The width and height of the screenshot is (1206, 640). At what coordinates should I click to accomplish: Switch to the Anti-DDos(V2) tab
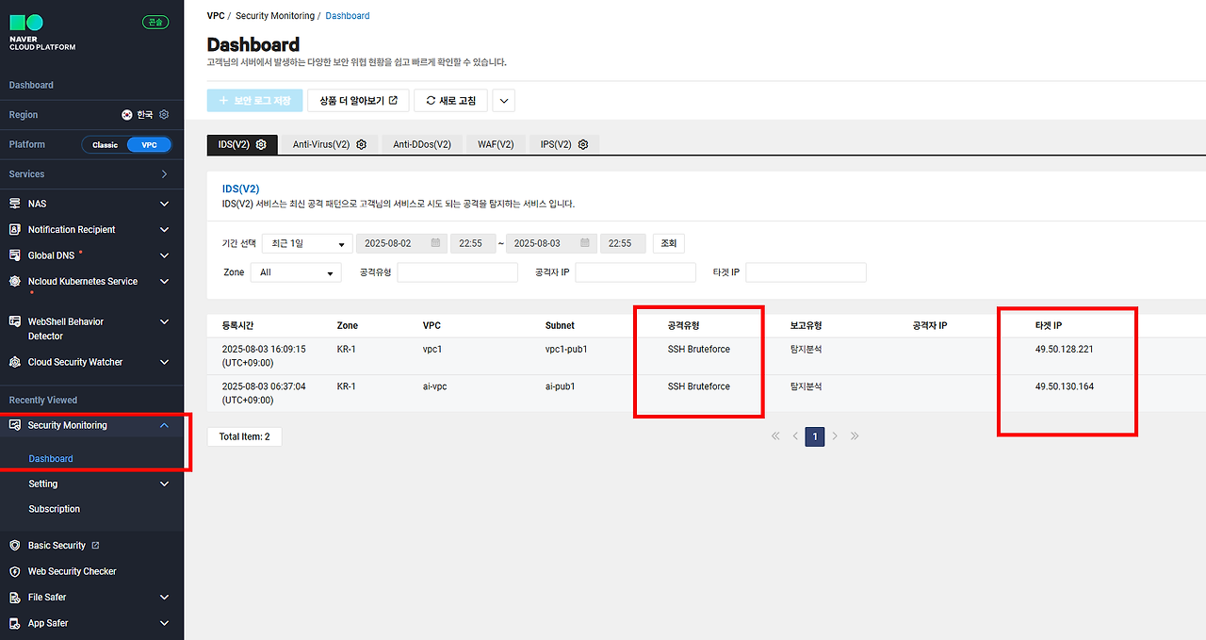[x=422, y=144]
